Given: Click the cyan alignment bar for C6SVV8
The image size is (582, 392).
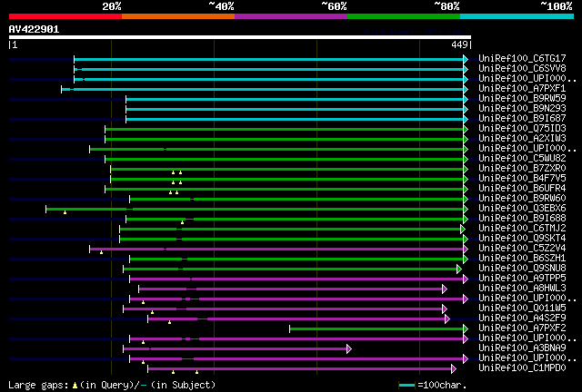Looking at the screenshot, I should [269, 69].
